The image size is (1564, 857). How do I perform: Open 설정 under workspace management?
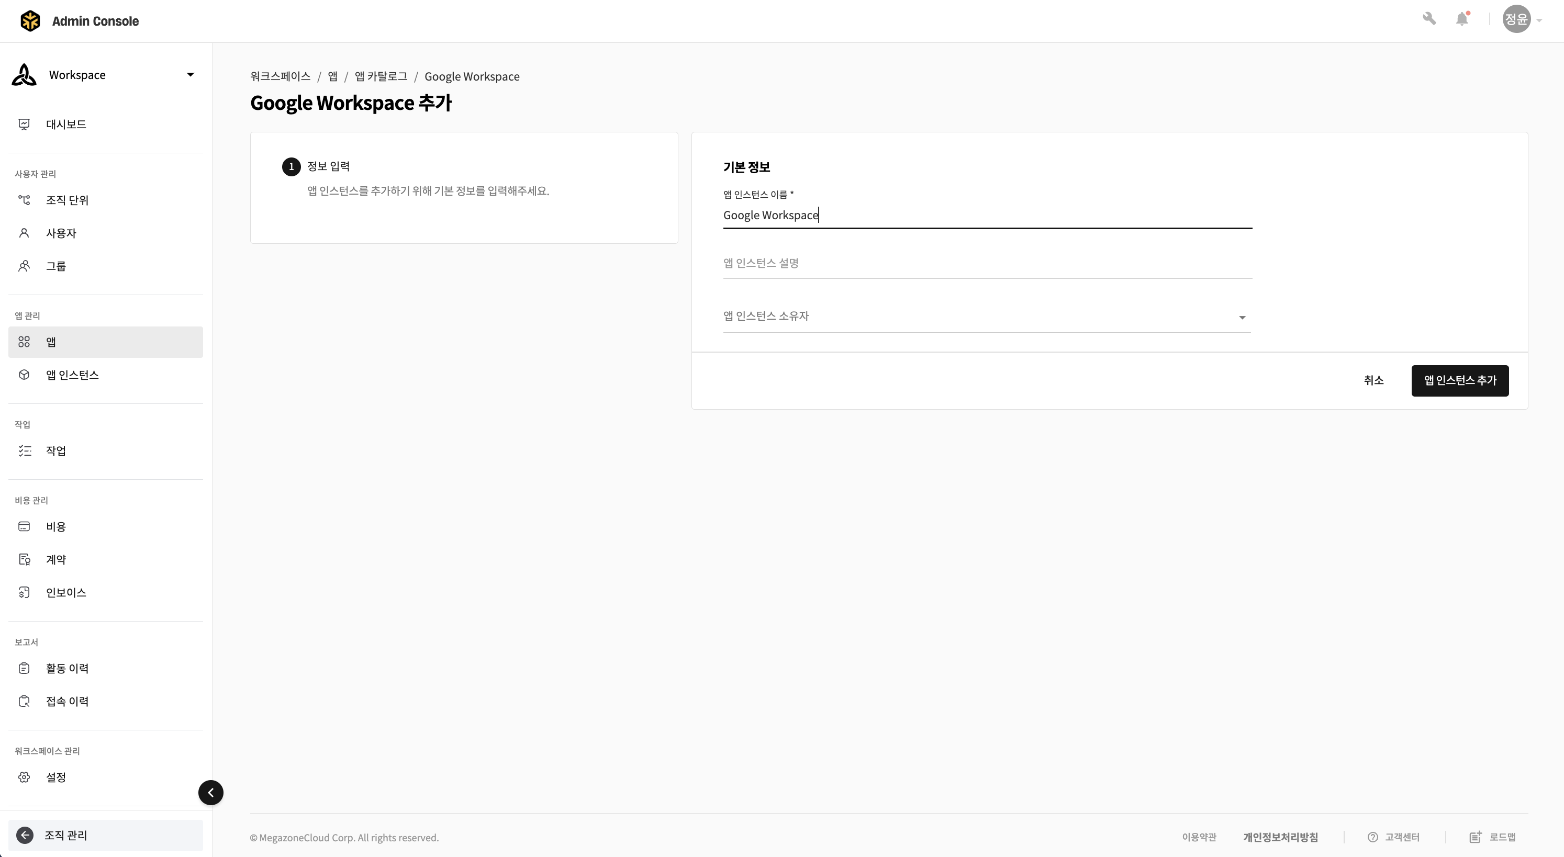[x=106, y=777]
